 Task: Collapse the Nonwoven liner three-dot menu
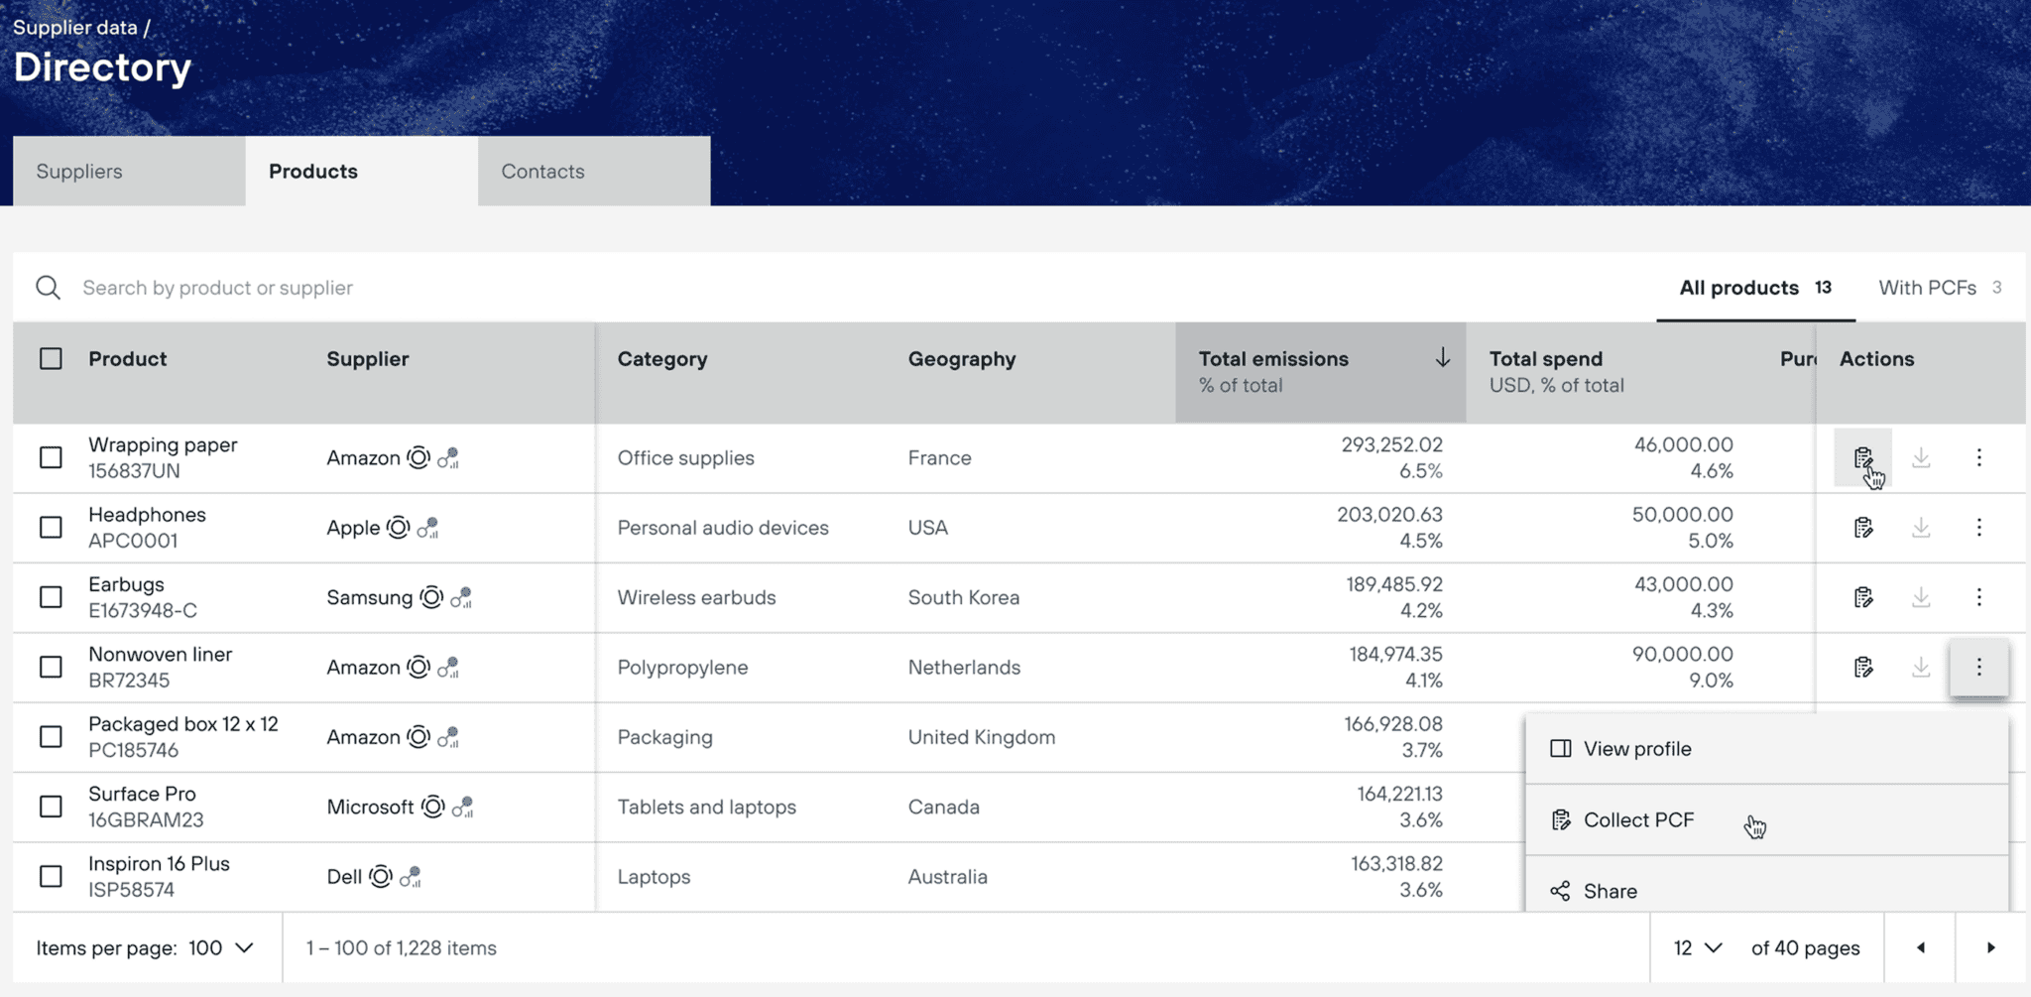tap(1978, 668)
